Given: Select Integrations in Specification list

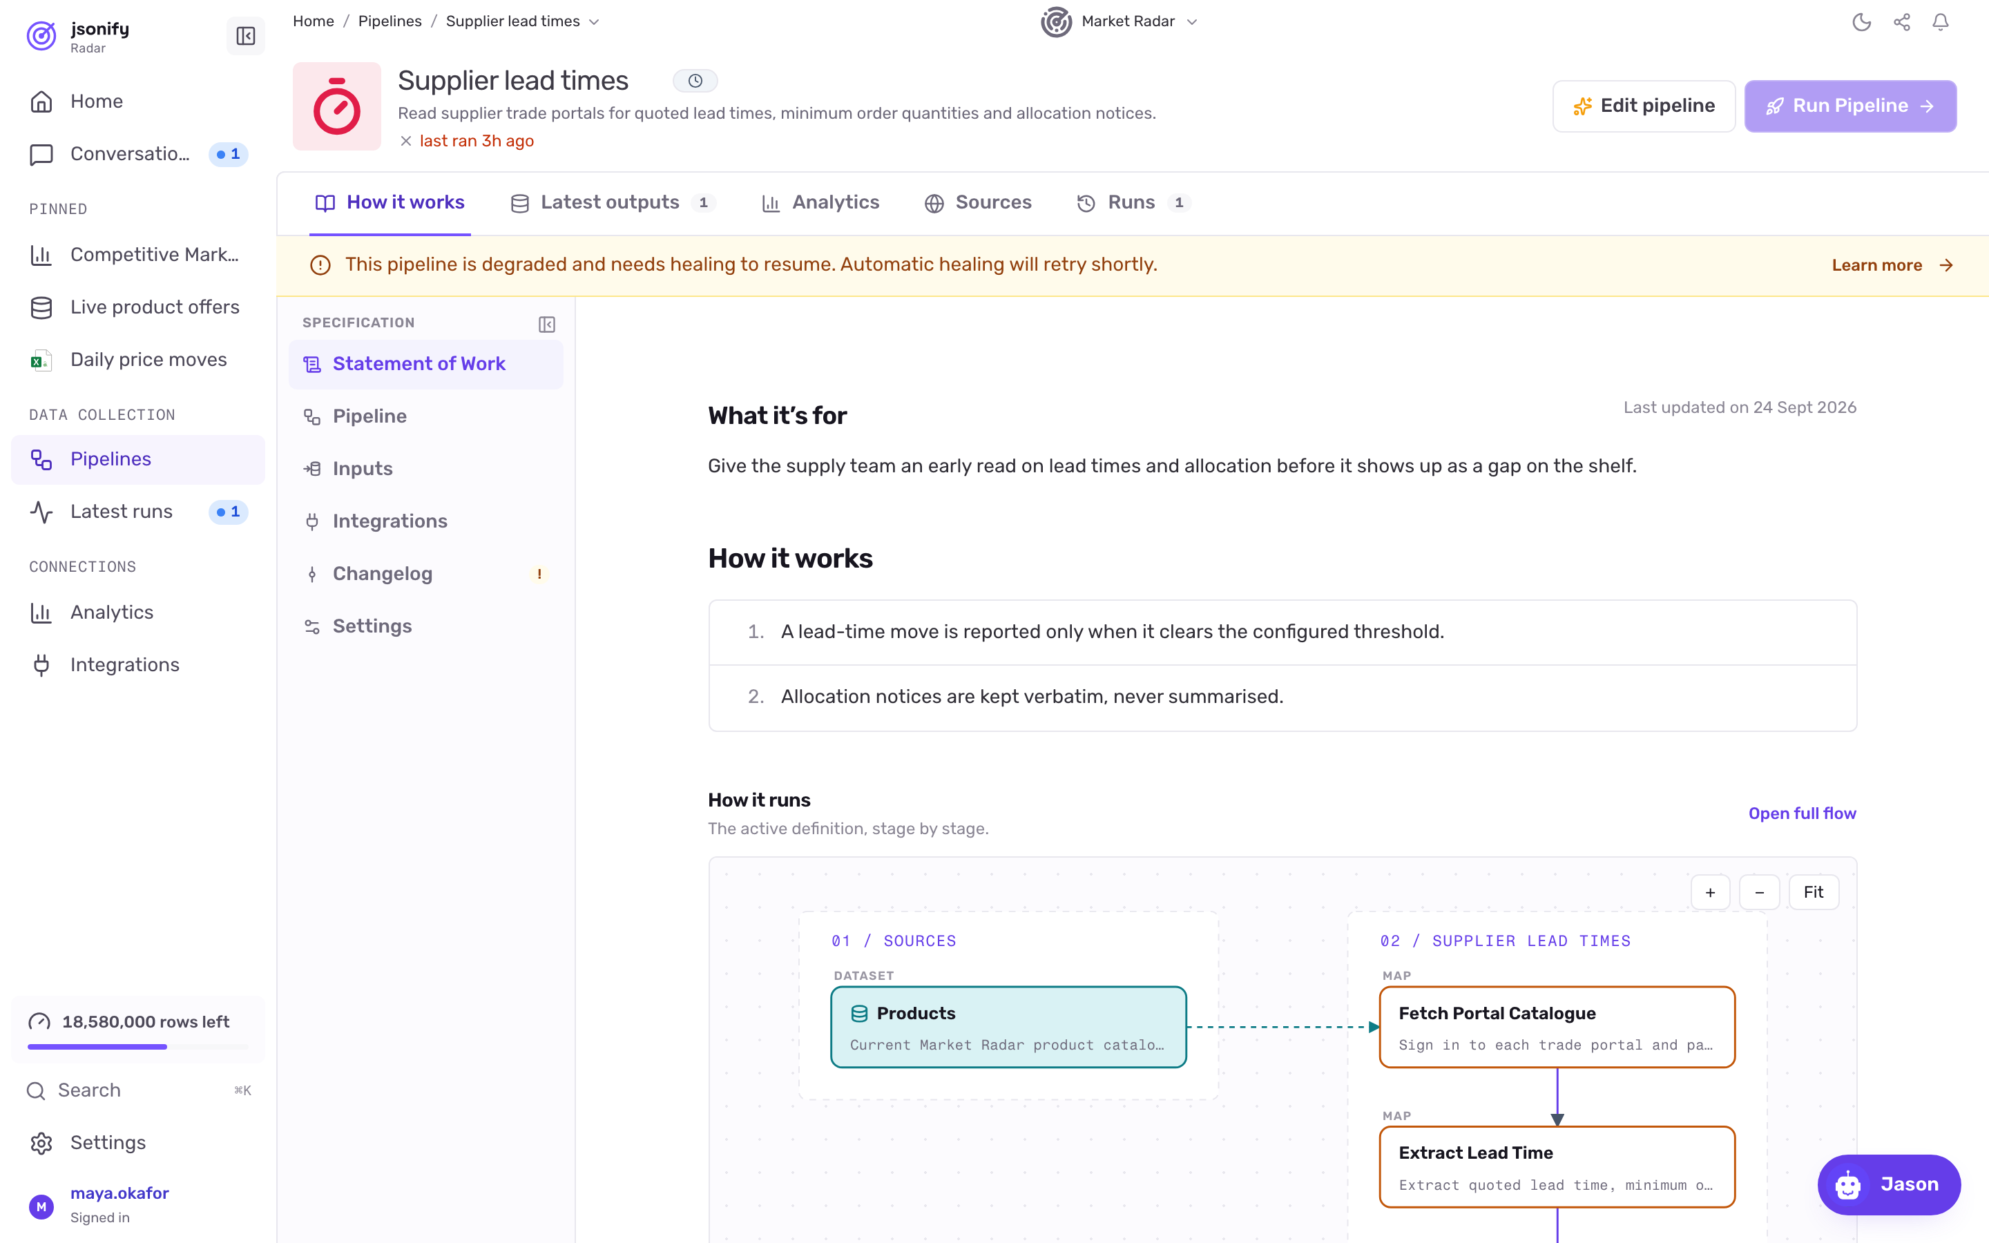Looking at the screenshot, I should 425,522.
